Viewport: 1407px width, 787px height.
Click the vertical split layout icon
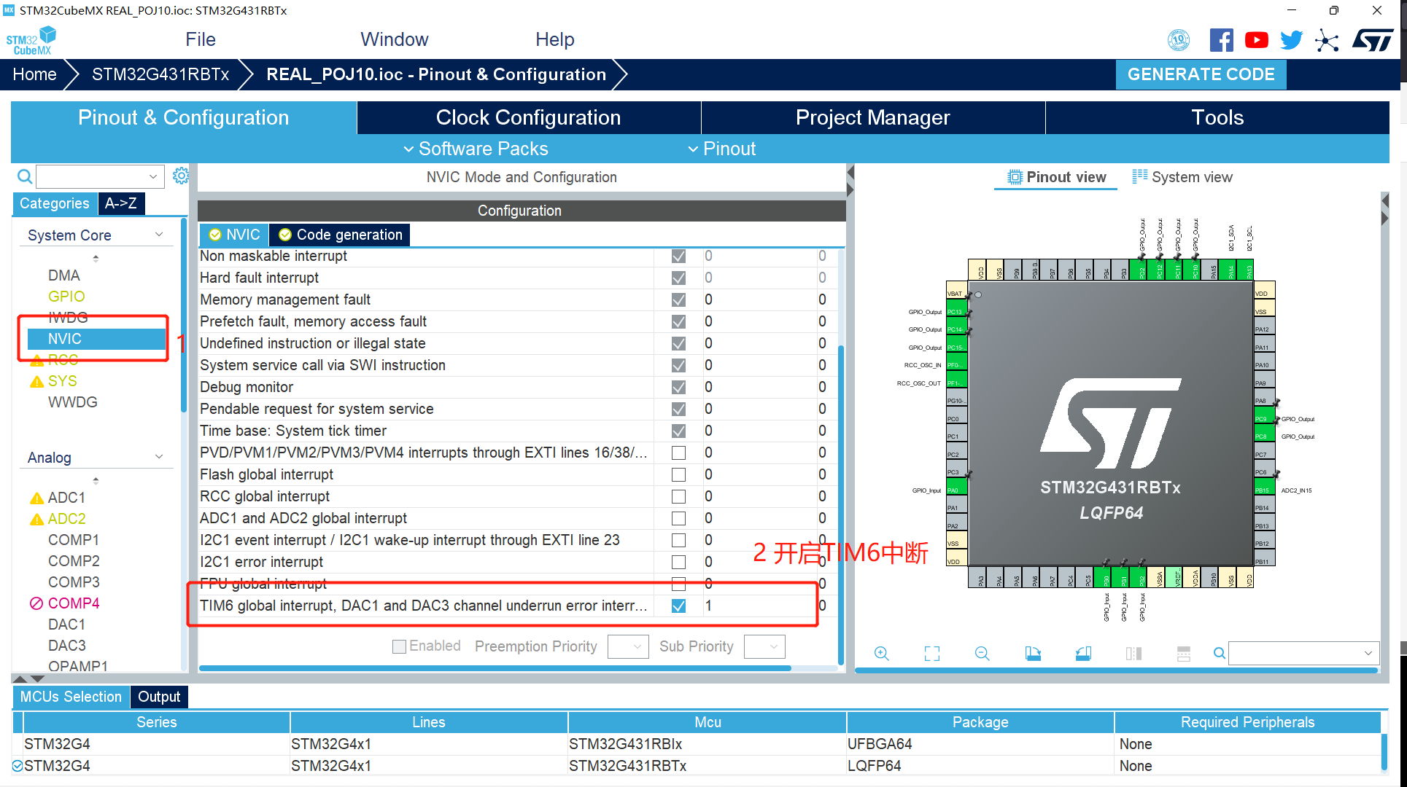pyautogui.click(x=1184, y=654)
